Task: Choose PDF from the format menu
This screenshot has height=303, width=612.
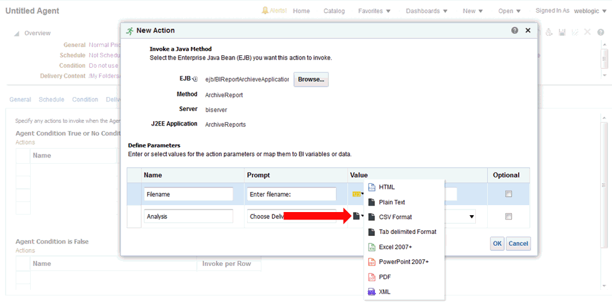Action: tap(404, 277)
